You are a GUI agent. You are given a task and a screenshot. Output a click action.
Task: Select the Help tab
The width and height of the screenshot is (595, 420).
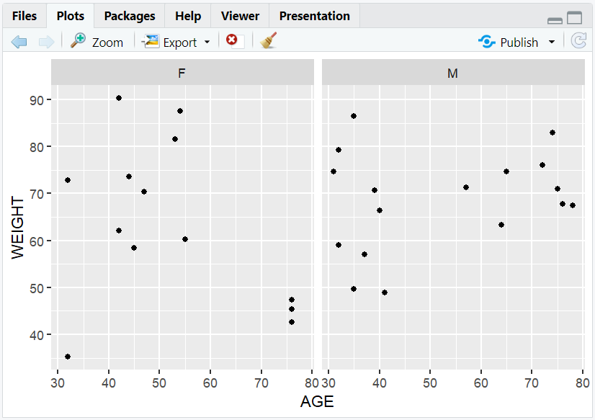click(187, 15)
